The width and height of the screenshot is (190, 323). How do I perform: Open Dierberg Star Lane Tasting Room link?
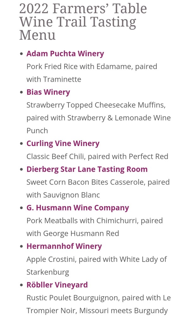(87, 169)
